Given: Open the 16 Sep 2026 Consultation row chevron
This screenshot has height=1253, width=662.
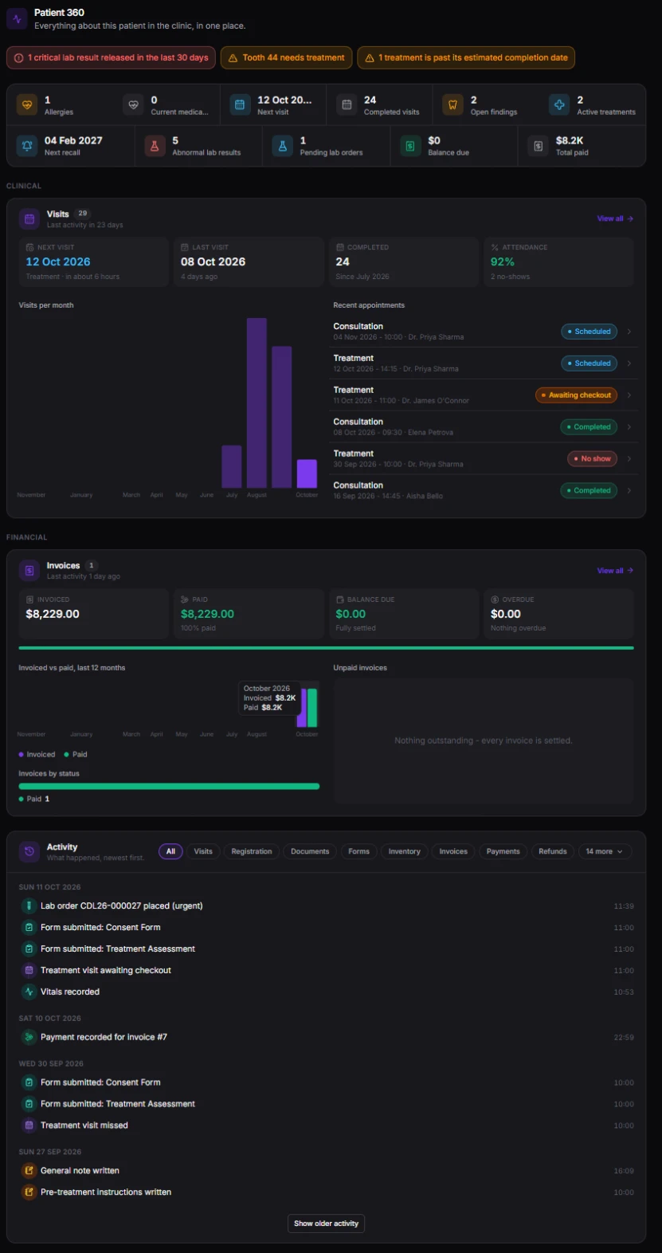Looking at the screenshot, I should 629,491.
